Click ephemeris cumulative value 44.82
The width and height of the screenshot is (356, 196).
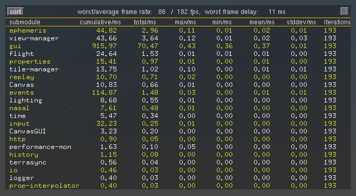(107, 31)
